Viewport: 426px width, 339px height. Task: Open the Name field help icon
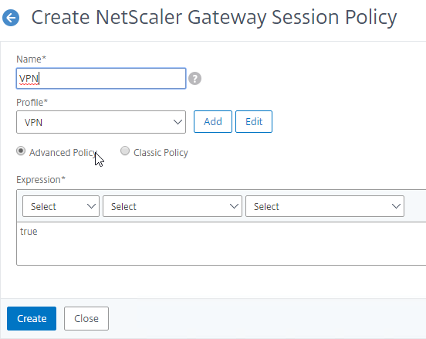pyautogui.click(x=194, y=79)
